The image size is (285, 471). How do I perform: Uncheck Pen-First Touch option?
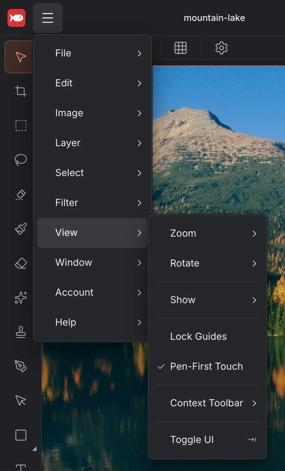pos(207,366)
